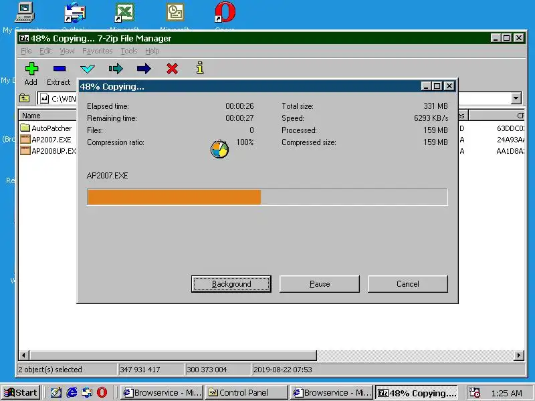Open the Outlook Express desktop shortcut
This screenshot has height=401, width=535.
pyautogui.click(x=74, y=13)
